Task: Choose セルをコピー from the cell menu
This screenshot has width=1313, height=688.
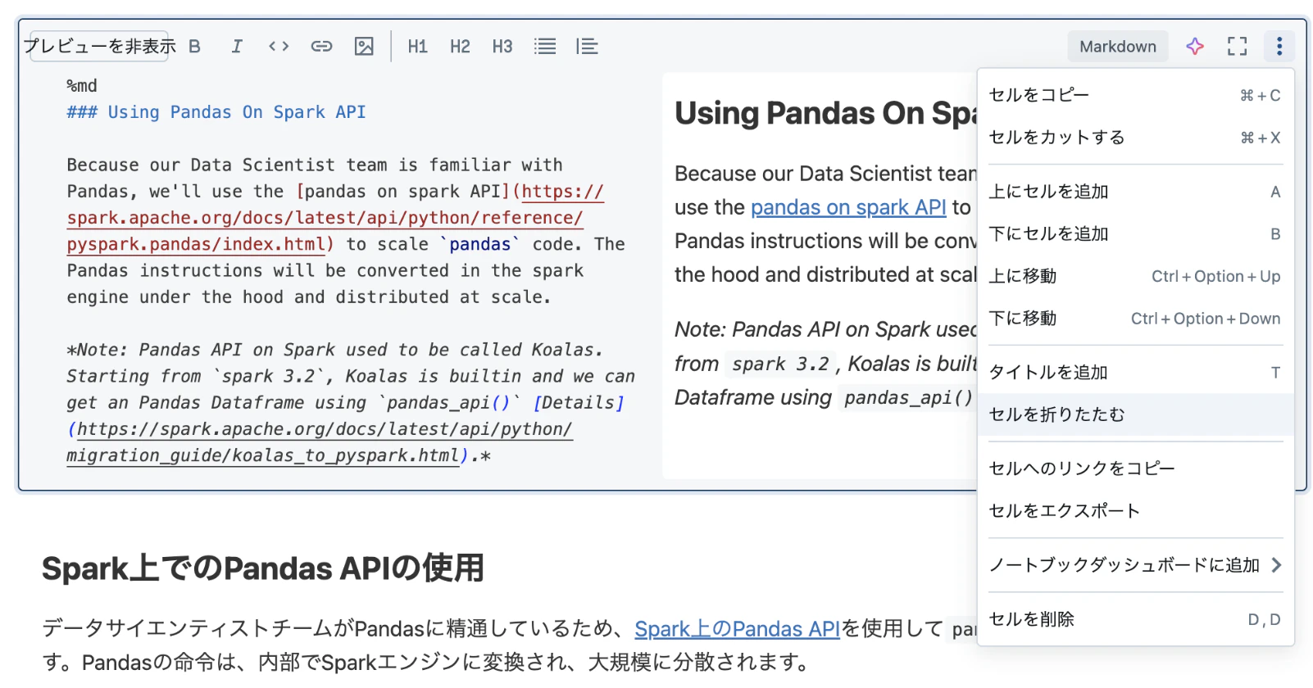Action: click(1135, 95)
